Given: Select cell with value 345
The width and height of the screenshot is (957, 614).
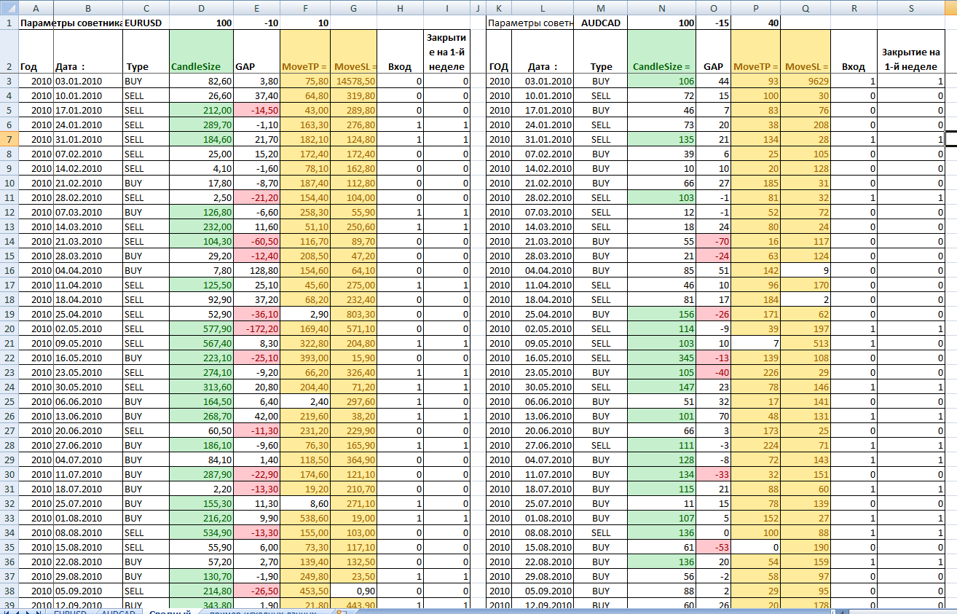Looking at the screenshot, I should tap(661, 358).
